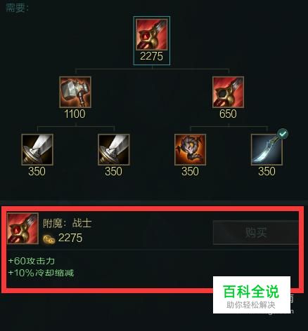Select the 2275 Warrior enchantment item at tree top
Viewport: 308px width, 331px height.
point(152,34)
